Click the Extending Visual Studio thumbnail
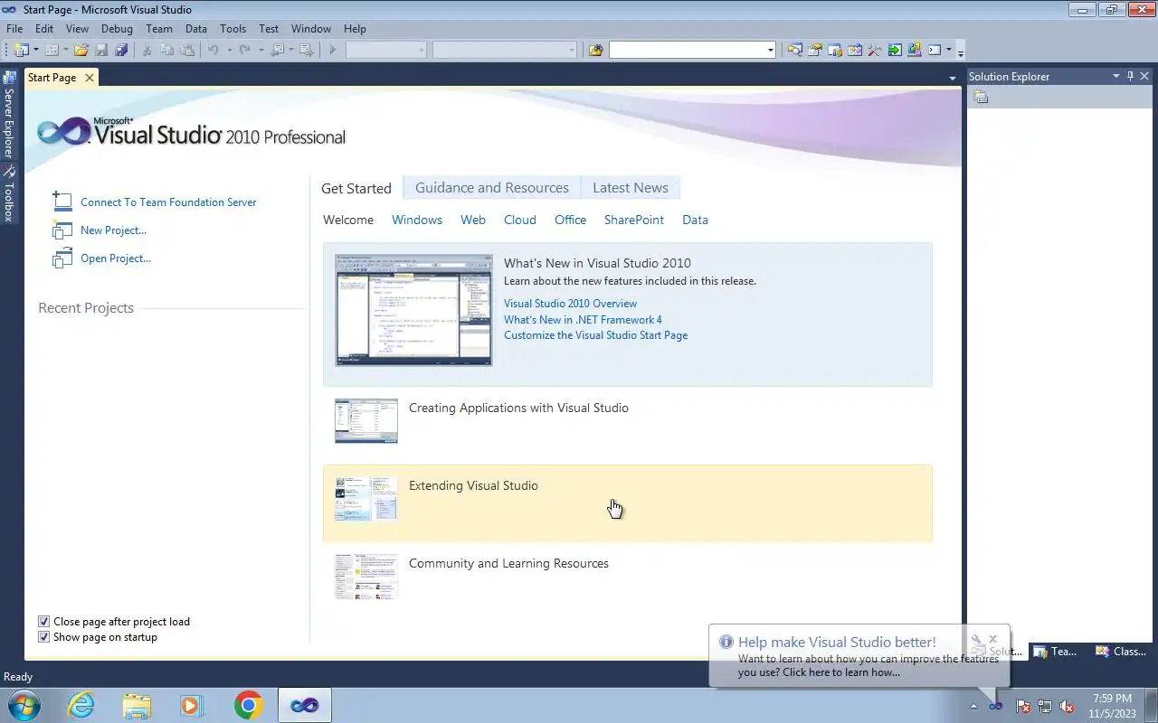The image size is (1158, 723). tap(366, 498)
